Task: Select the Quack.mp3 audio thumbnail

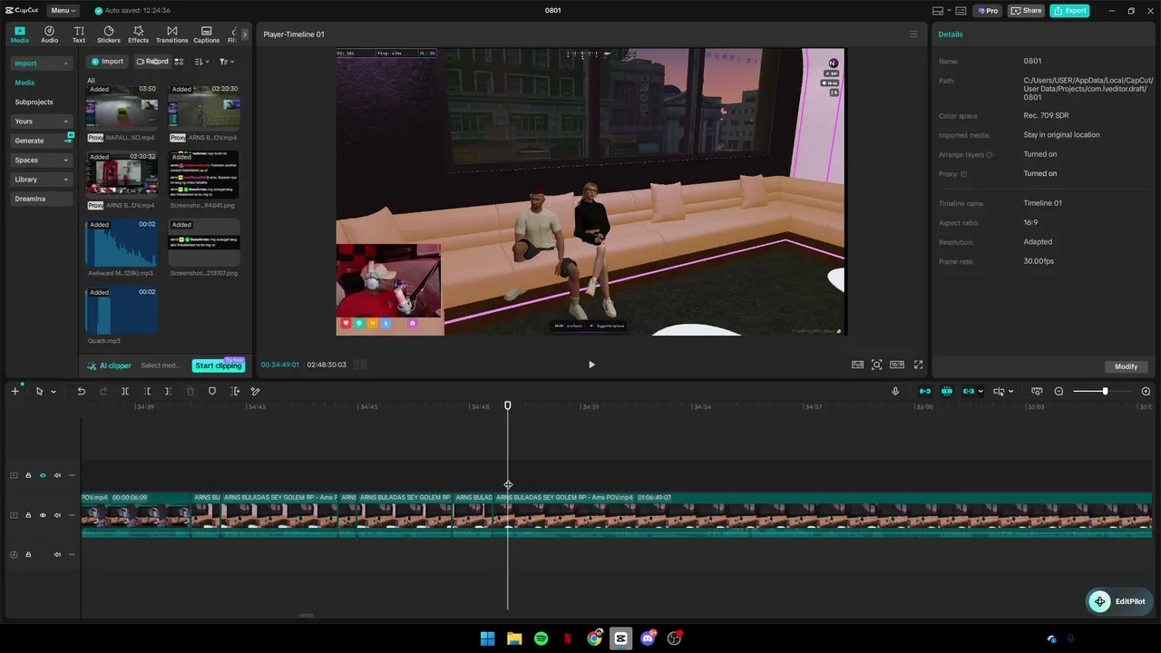Action: (x=122, y=310)
